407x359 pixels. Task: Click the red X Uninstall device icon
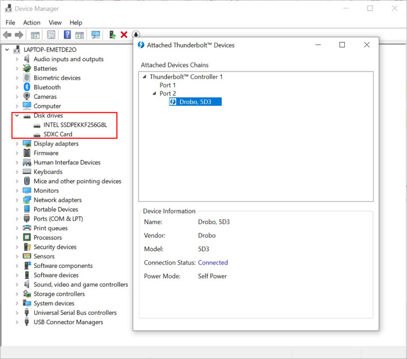click(124, 35)
